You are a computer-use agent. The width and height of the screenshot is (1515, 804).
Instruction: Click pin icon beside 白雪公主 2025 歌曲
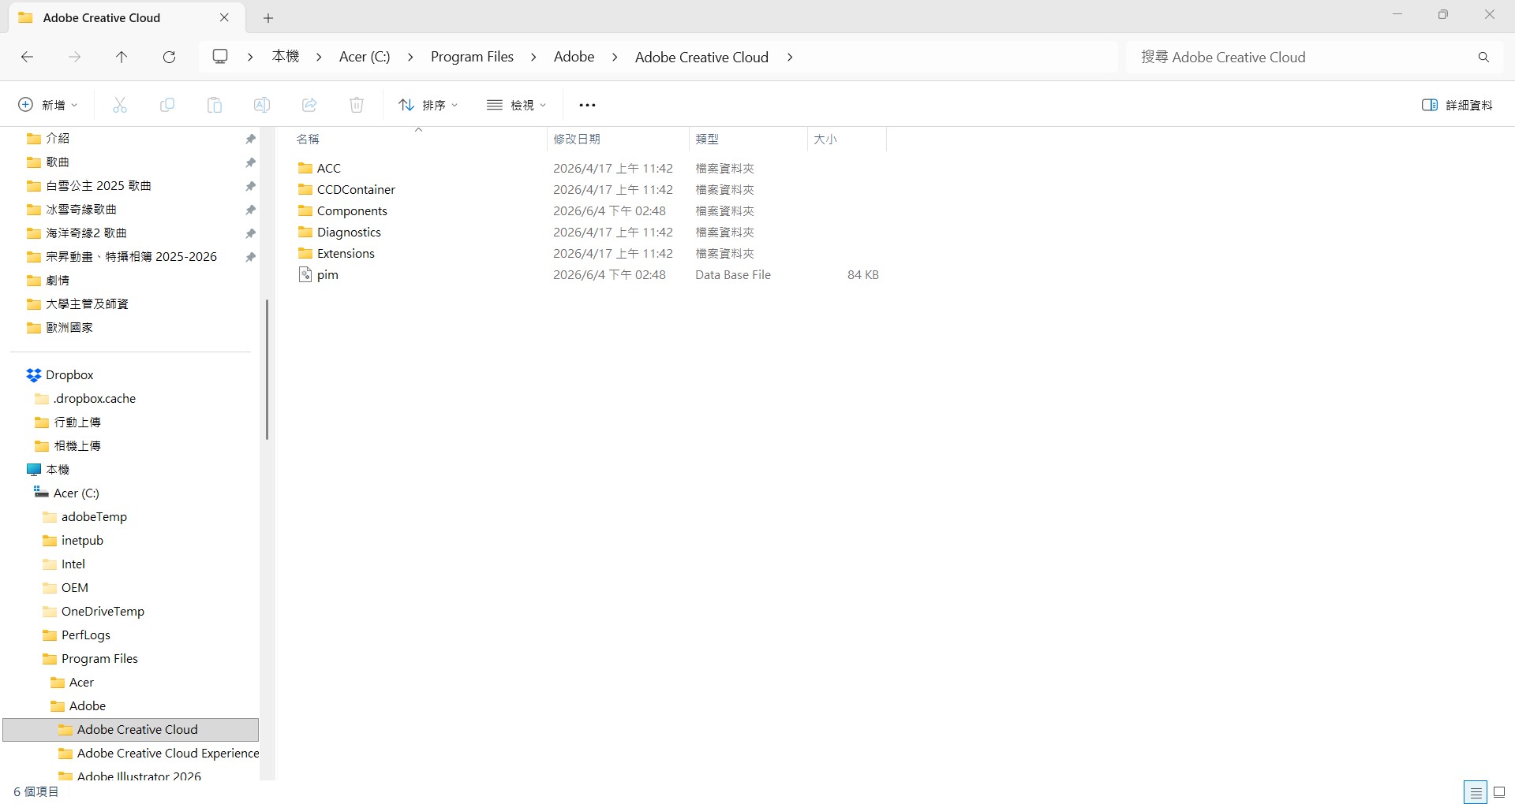pyautogui.click(x=250, y=186)
